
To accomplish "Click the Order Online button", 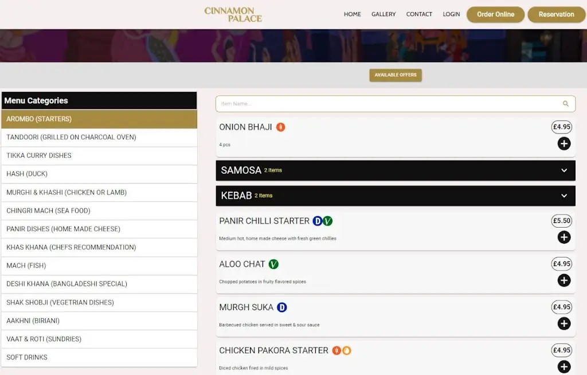I will tap(495, 14).
